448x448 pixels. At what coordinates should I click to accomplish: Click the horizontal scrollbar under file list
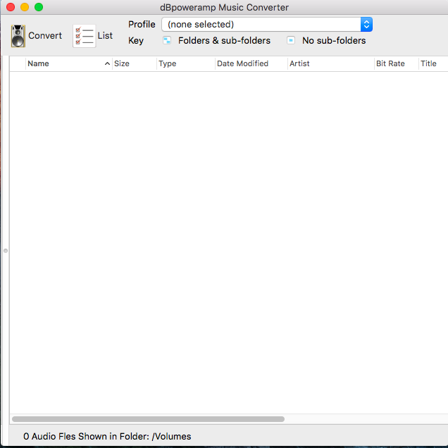pyautogui.click(x=148, y=418)
